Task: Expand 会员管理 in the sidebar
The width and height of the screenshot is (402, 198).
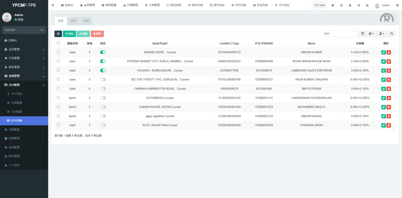Action: [24, 49]
